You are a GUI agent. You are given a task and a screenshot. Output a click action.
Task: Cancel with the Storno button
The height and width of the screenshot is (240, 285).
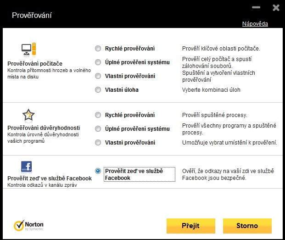(247, 226)
